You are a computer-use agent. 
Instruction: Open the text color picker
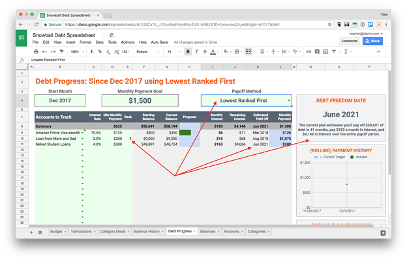pyautogui.click(x=213, y=51)
